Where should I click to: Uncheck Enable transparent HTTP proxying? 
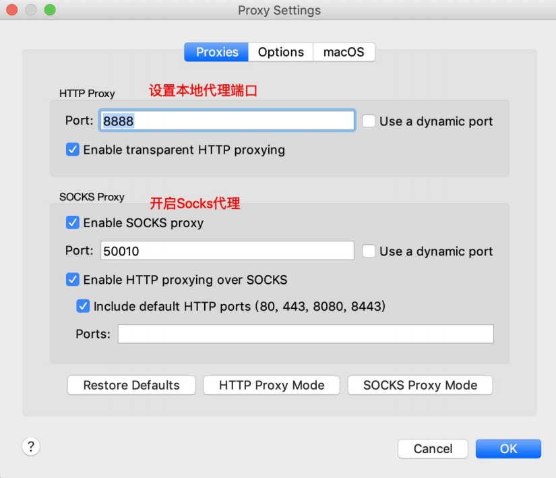[73, 150]
